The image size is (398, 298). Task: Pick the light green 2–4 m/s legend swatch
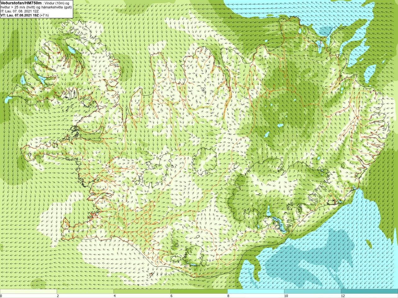point(85,291)
